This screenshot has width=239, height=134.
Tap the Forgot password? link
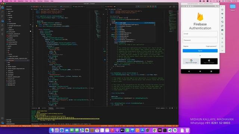pyautogui.click(x=211, y=46)
